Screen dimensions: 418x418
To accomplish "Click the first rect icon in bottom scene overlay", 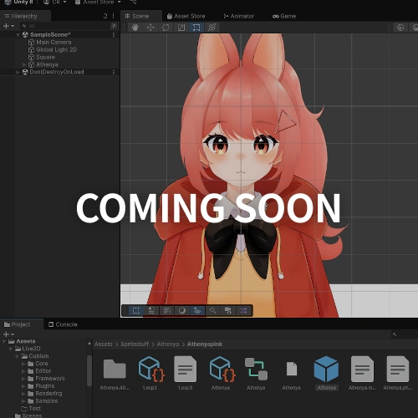I will pyautogui.click(x=136, y=310).
